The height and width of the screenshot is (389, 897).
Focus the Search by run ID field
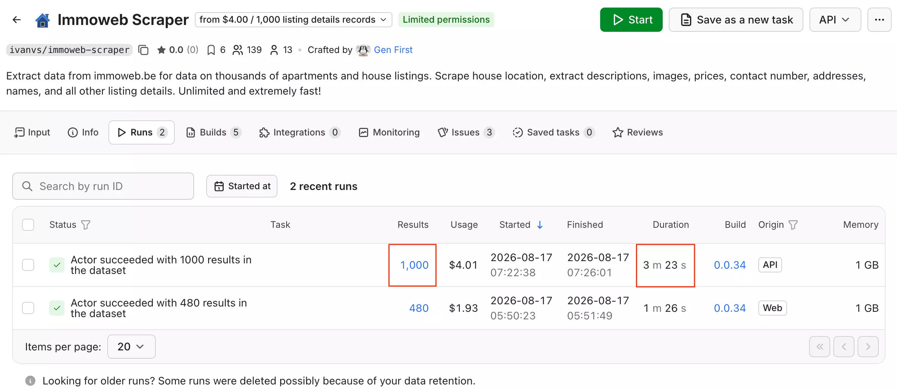click(103, 186)
